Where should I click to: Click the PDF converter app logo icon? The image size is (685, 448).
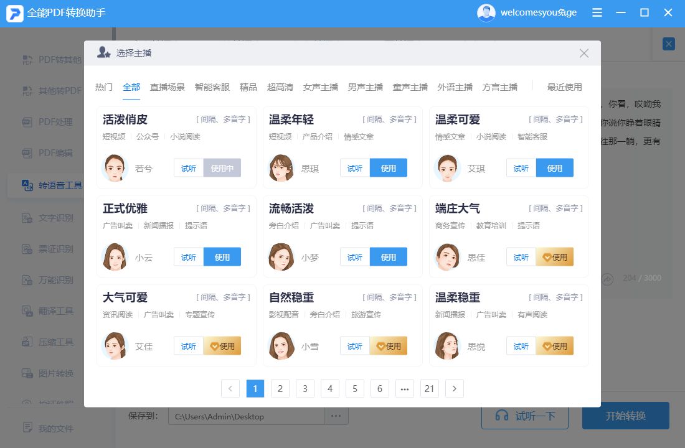[x=14, y=13]
